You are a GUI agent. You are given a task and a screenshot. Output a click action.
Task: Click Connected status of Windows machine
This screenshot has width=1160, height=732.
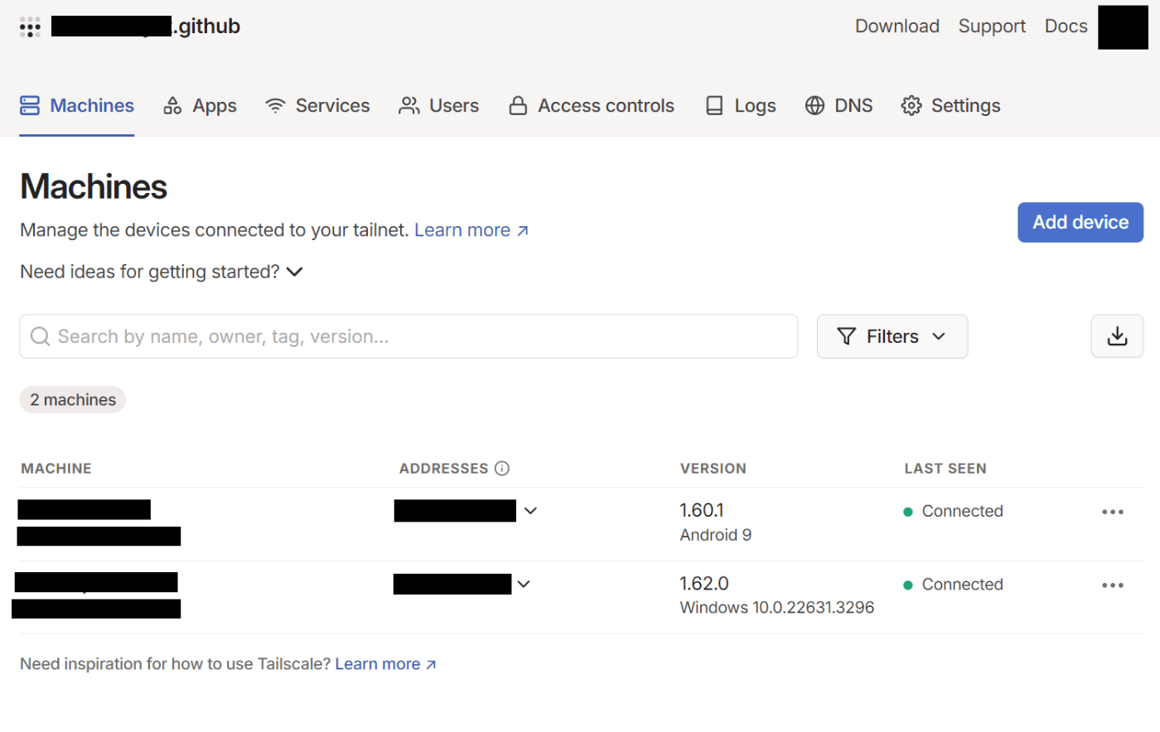(x=953, y=585)
